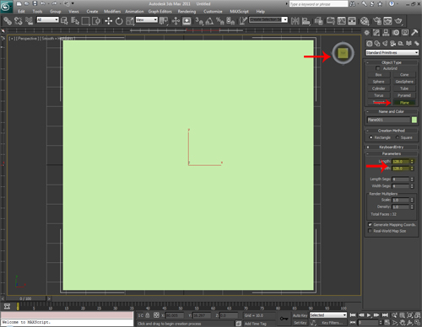Collapse the Name and Color rollout
The image size is (422, 327).
(x=392, y=111)
